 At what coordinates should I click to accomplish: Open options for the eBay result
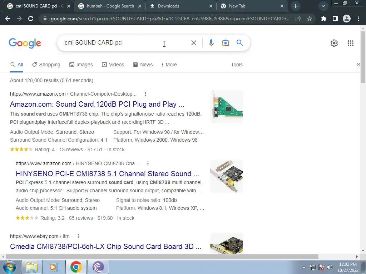[x=78, y=236]
